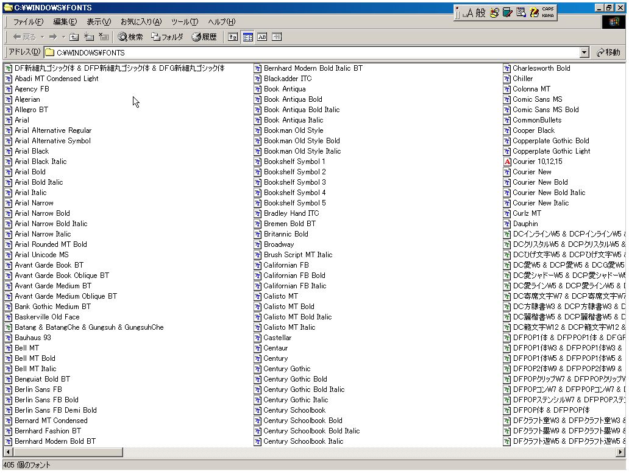The height and width of the screenshot is (473, 629).
Task: Open the 表示(V) menu
Action: coord(99,22)
